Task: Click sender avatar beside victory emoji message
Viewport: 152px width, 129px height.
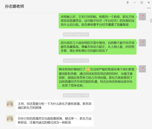Action: (x=142, y=69)
